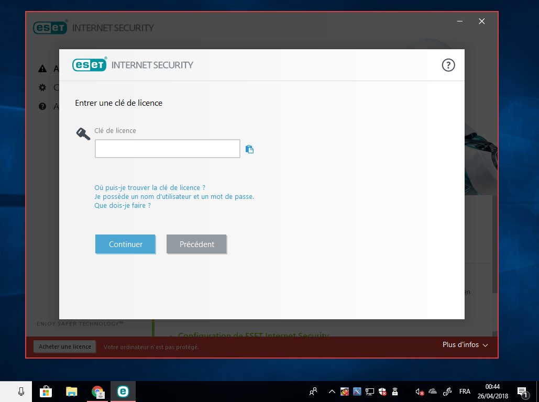Open the network computer tray icon
This screenshot has height=402, width=539.
click(369, 392)
